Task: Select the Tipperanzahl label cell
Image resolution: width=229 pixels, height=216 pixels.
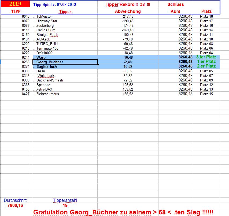Action: pos(65,200)
